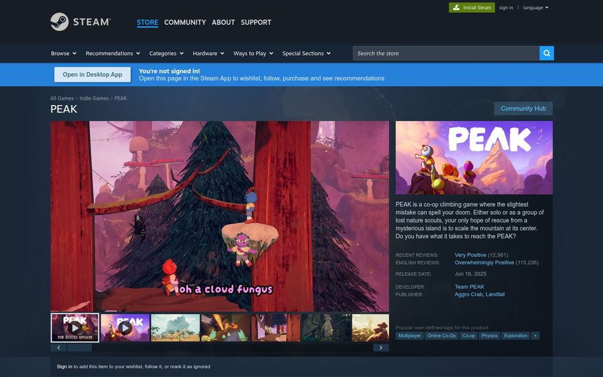The height and width of the screenshot is (377, 603).
Task: Open Overwhelmingly Positive English reviews link
Action: click(x=484, y=263)
